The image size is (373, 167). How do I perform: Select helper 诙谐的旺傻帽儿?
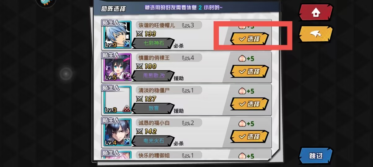pyautogui.click(x=249, y=39)
